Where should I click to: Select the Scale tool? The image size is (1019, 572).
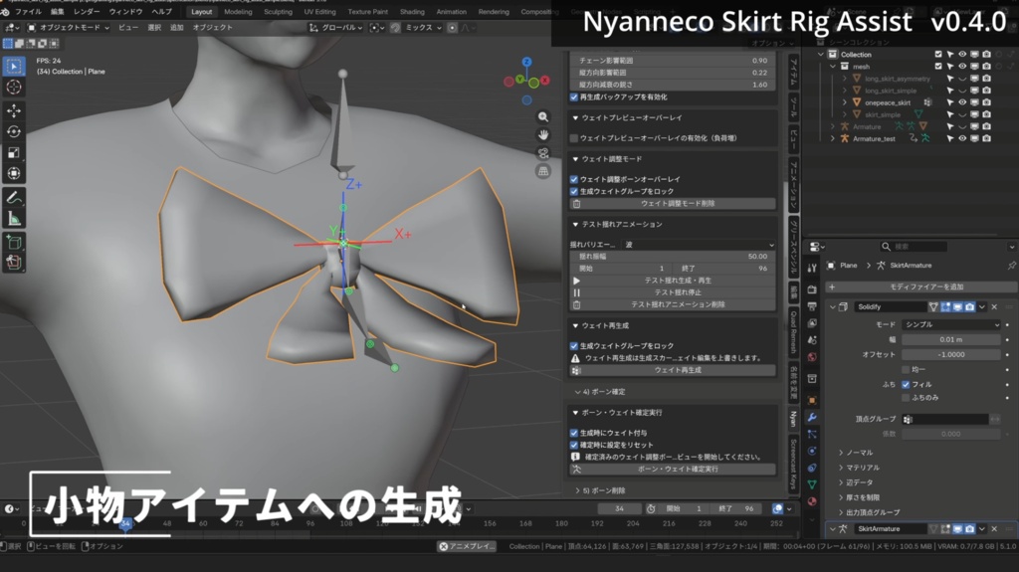click(14, 153)
